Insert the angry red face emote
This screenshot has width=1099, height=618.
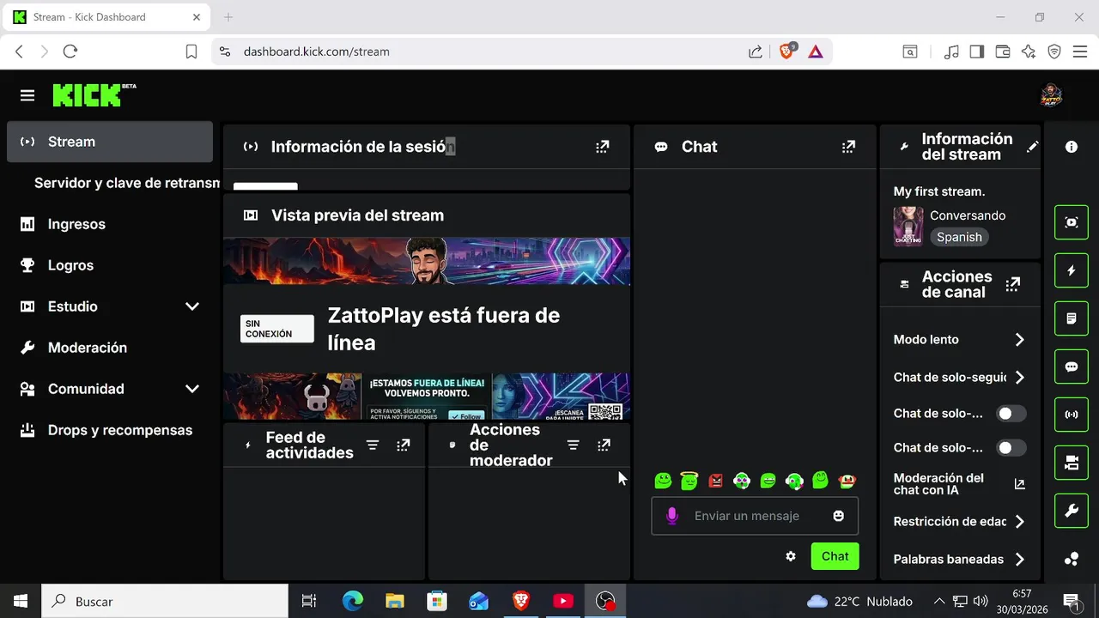(716, 481)
